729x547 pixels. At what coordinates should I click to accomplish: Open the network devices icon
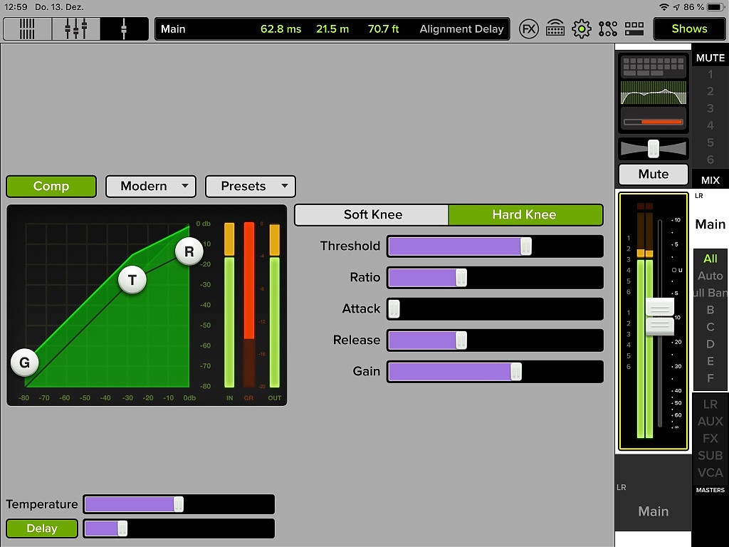555,29
